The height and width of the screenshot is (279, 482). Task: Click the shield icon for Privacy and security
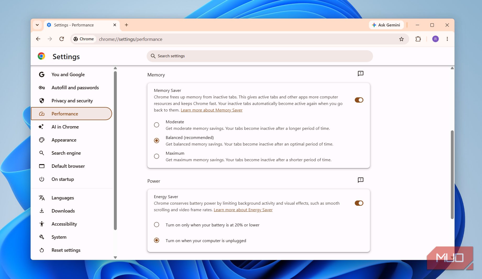click(x=42, y=101)
